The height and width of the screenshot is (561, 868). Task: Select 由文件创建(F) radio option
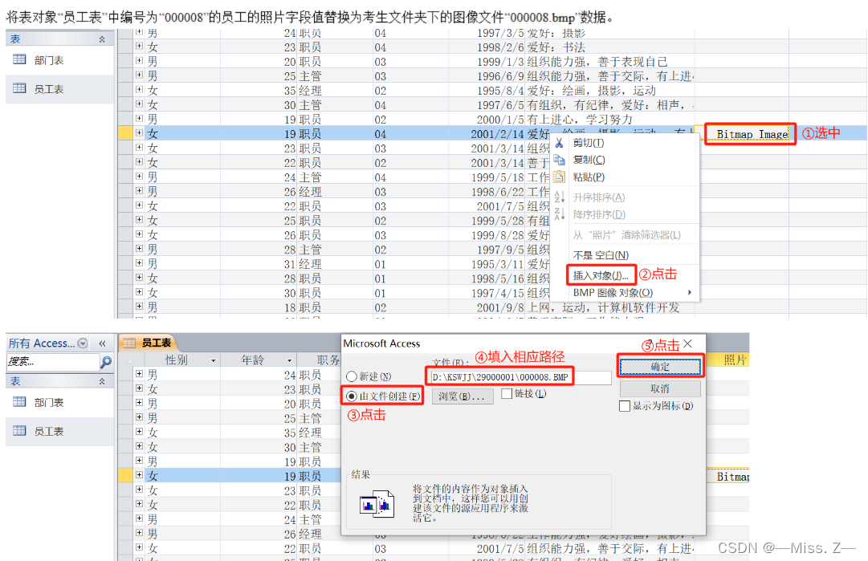351,396
